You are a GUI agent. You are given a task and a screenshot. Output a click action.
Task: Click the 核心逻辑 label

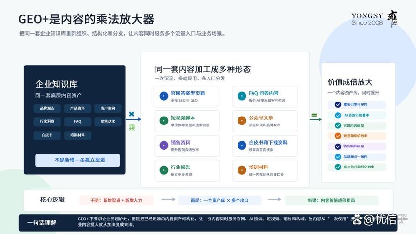pos(52,199)
